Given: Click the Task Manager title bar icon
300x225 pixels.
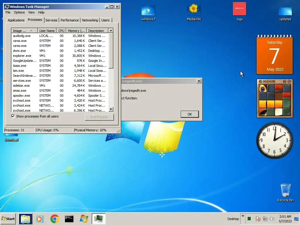Looking at the screenshot, I should point(7,7).
